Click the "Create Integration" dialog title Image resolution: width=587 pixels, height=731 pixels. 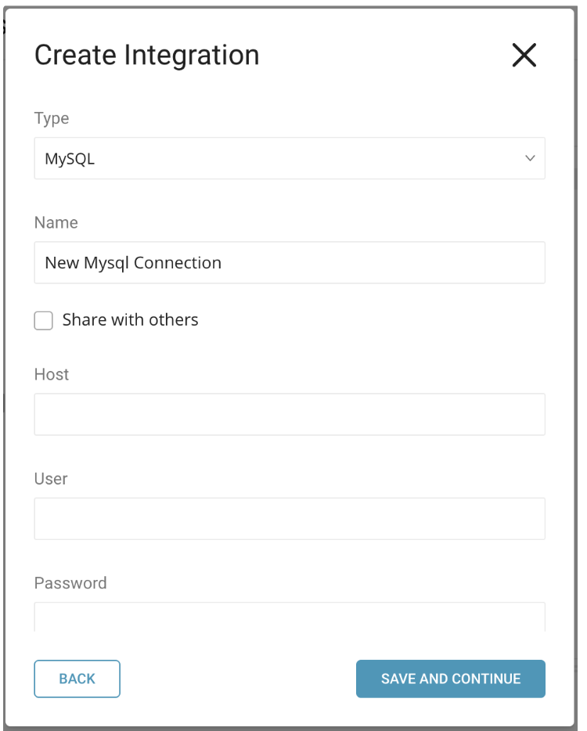(x=147, y=55)
